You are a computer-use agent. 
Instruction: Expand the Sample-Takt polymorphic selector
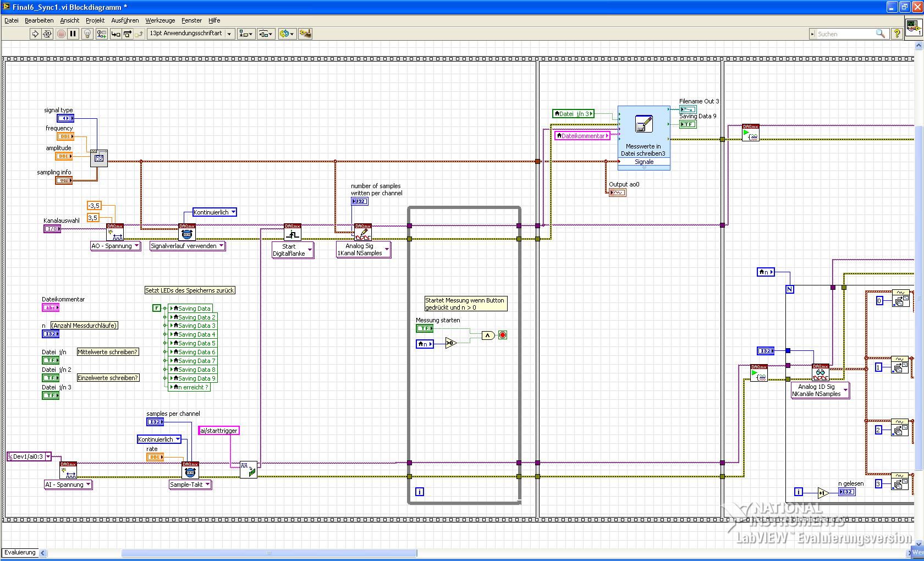[207, 485]
